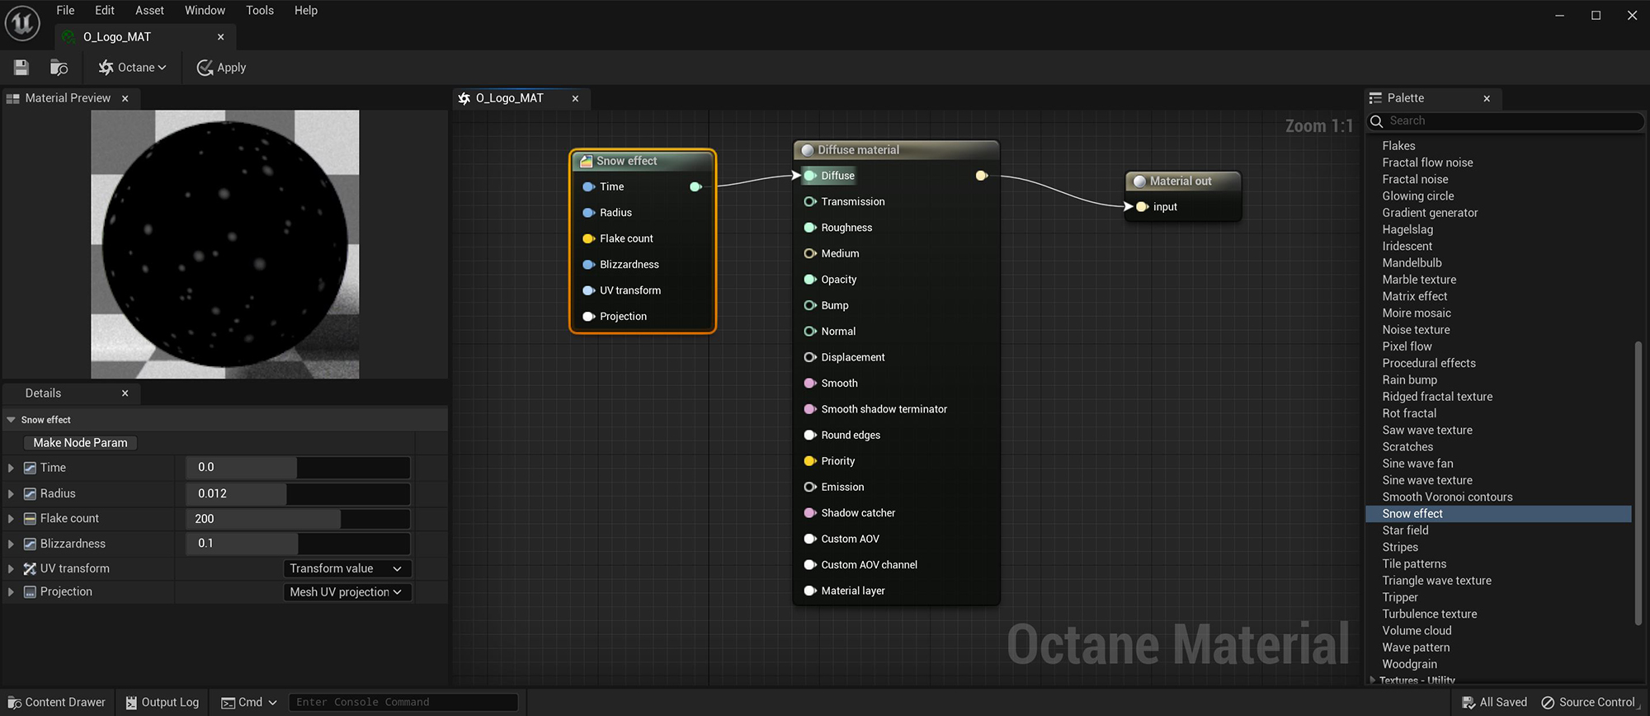Toggle the Projection parameter icon
This screenshot has width=1650, height=716.
(30, 592)
